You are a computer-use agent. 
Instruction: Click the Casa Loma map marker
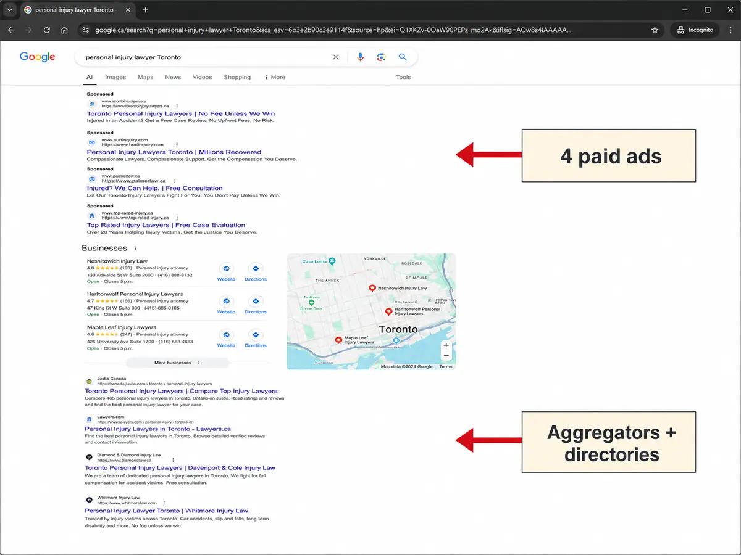[x=332, y=261]
